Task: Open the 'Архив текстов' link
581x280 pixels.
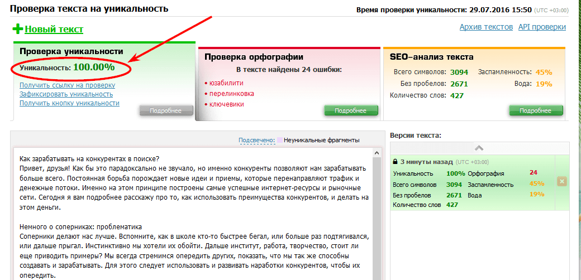Action: coord(485,27)
